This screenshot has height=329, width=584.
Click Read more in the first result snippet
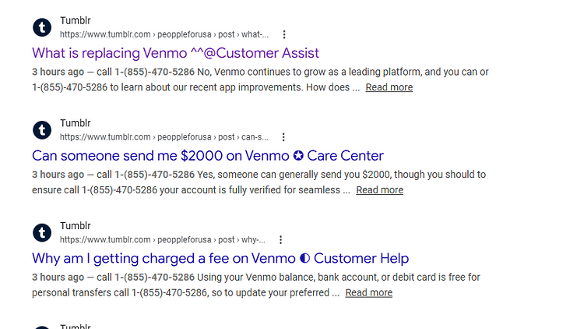[x=389, y=87]
